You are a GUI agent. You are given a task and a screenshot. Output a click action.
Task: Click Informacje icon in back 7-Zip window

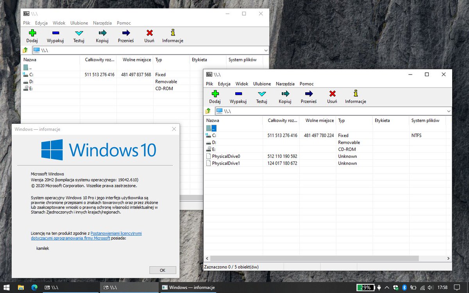tap(173, 33)
